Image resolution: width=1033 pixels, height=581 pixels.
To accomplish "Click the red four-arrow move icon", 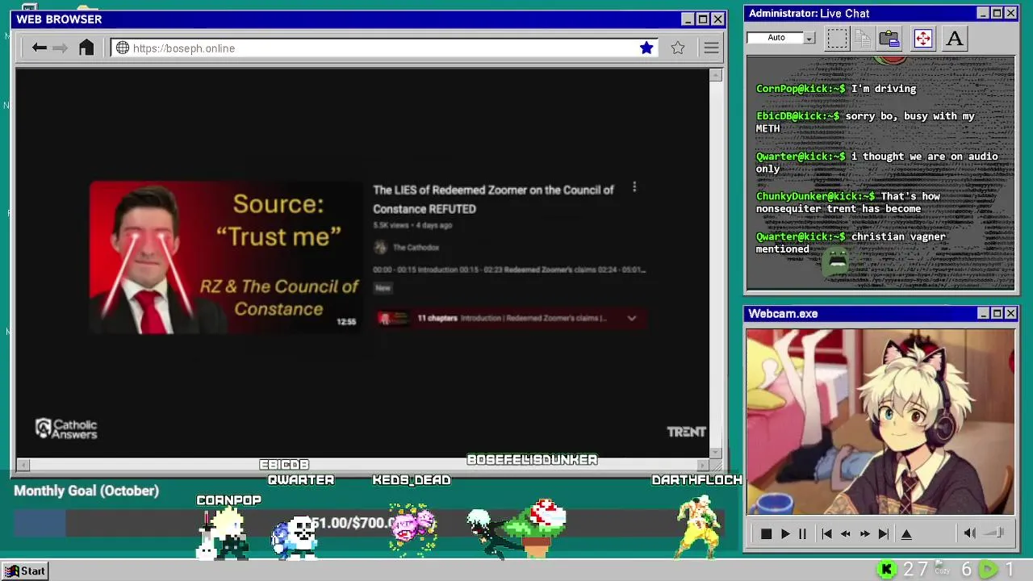I will (x=923, y=38).
